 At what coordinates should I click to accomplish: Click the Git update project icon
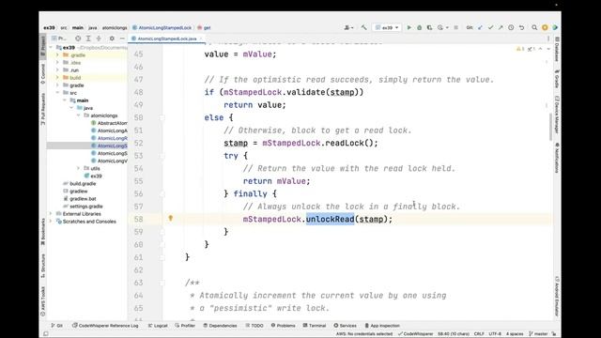(480, 27)
